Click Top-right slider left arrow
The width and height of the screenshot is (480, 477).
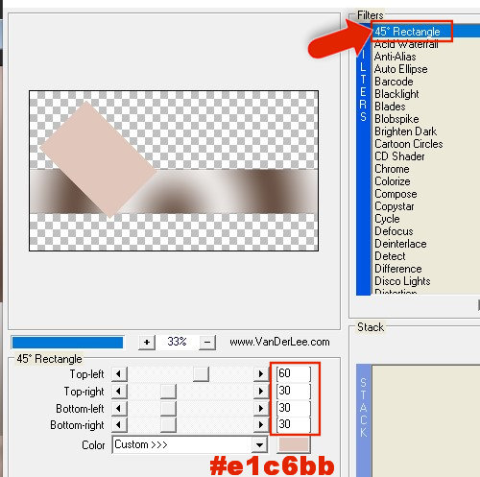pyautogui.click(x=119, y=391)
